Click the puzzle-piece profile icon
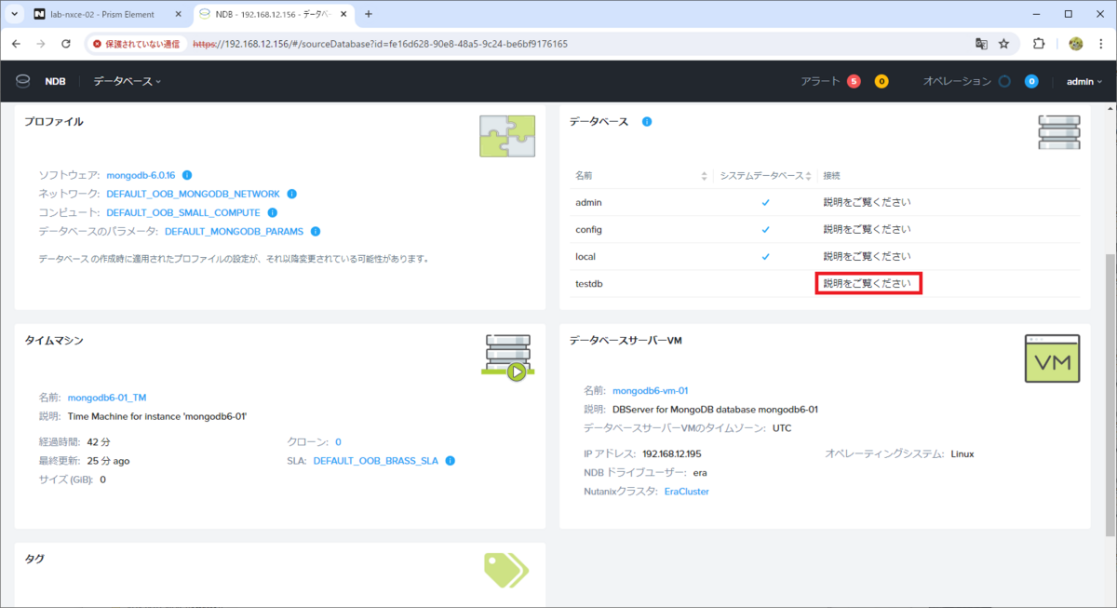This screenshot has width=1117, height=608. pos(507,136)
